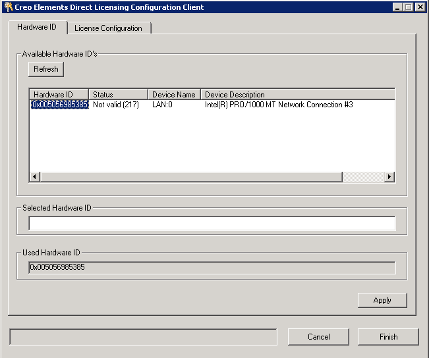Maximize the licensing client window
Image resolution: width=429 pixels, height=358 pixels.
tap(408, 7)
